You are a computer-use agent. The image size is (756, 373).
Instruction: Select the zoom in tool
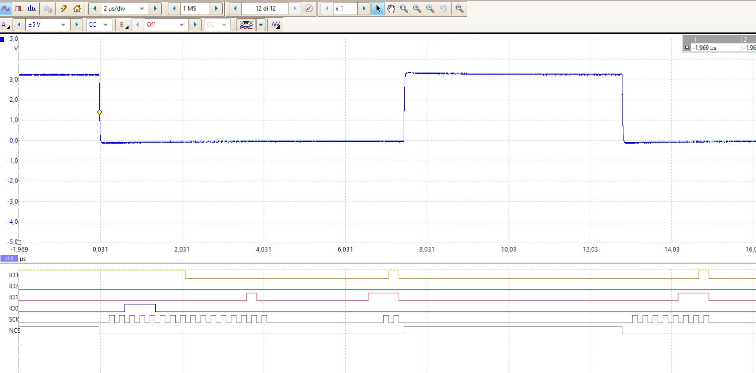coord(417,9)
